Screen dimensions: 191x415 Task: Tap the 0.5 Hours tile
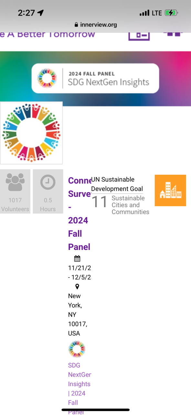coord(48,191)
